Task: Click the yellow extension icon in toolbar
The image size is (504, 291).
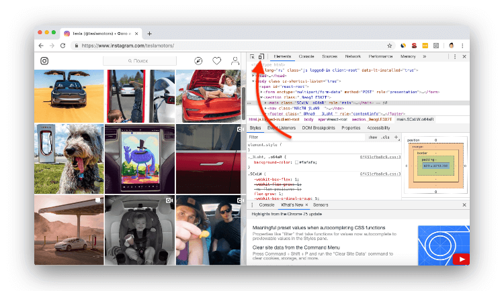Action: coord(425,46)
